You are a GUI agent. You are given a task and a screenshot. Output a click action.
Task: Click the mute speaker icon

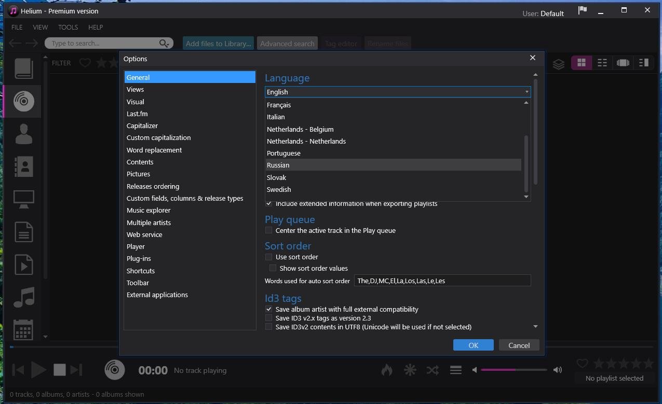pos(475,370)
